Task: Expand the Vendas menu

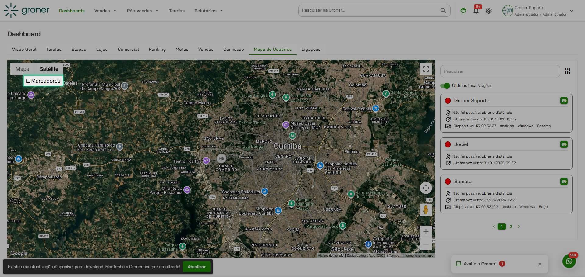Action: point(105,11)
